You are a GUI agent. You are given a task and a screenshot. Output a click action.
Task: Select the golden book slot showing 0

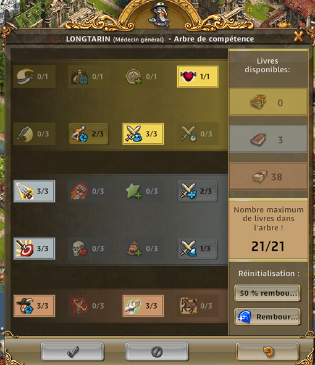click(268, 102)
